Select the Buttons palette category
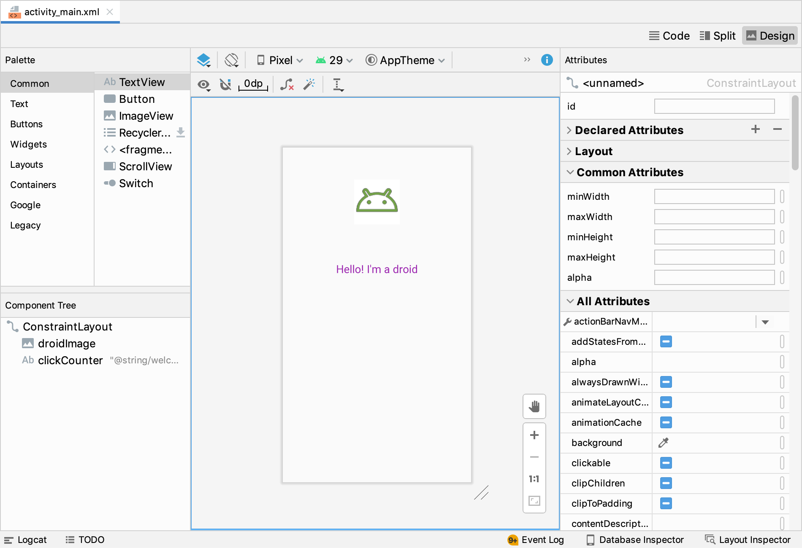 [x=47, y=124]
